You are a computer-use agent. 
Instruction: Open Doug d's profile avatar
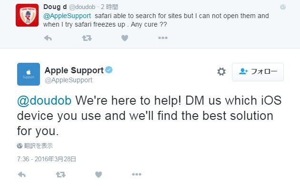[27, 15]
